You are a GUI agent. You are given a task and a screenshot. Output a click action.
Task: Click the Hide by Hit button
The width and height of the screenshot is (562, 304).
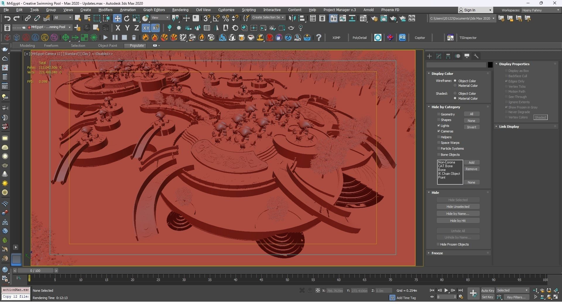click(x=458, y=221)
